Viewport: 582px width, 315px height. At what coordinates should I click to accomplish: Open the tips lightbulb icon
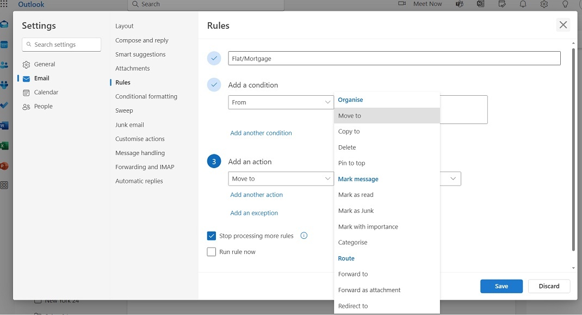(x=565, y=4)
